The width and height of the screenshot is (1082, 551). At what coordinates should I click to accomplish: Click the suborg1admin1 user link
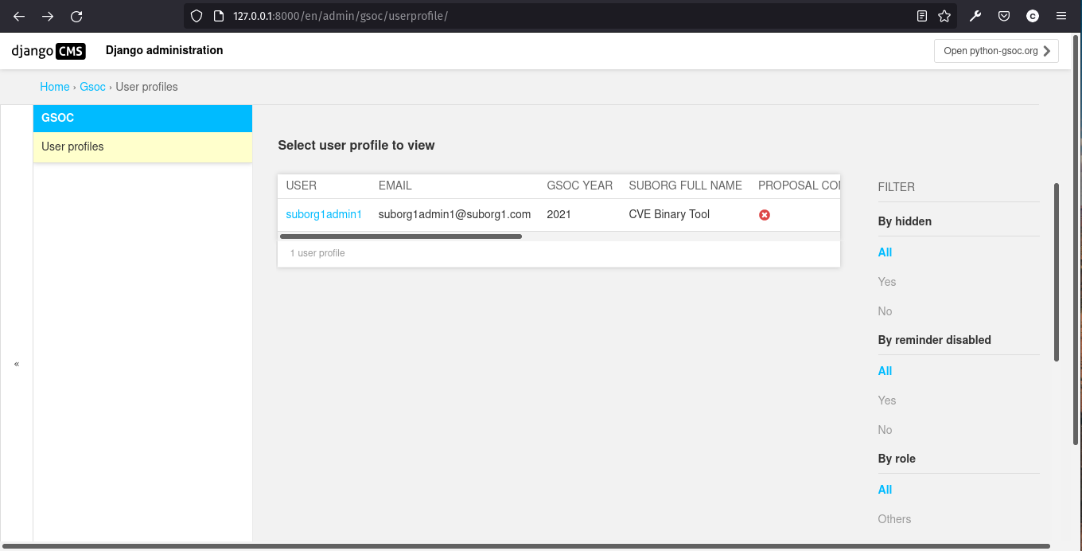point(324,214)
